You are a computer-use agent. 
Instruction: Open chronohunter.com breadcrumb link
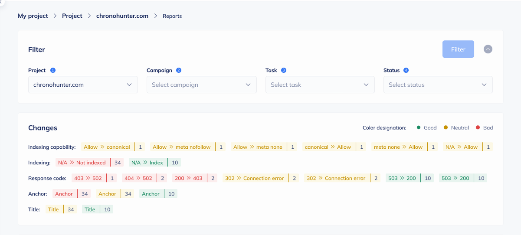coord(122,16)
